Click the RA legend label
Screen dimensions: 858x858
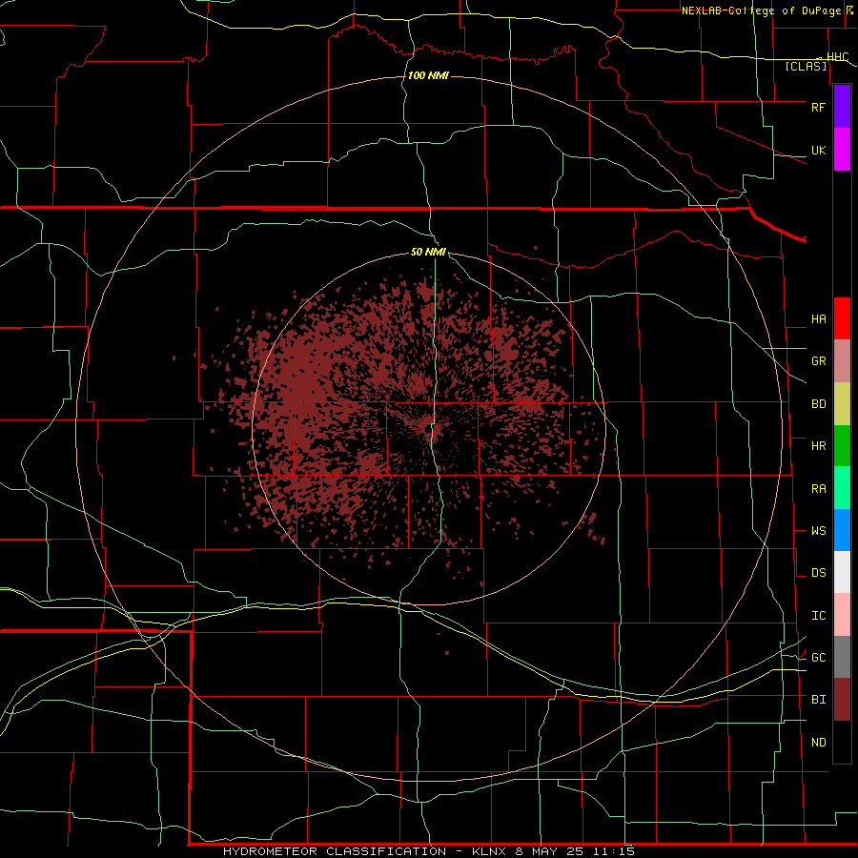(818, 489)
